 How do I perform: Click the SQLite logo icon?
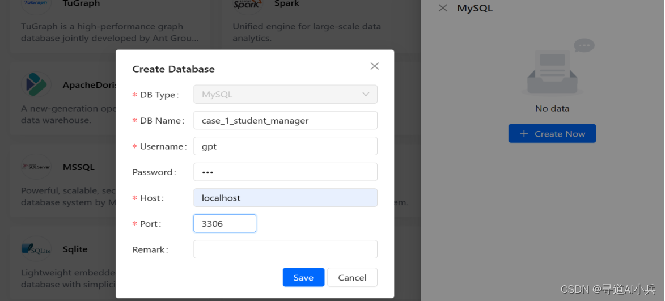click(x=36, y=248)
